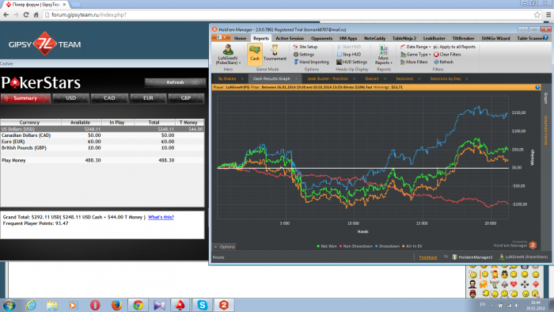Open the TiltBreaker ribbon tab
The image size is (554, 312).
[x=463, y=38]
